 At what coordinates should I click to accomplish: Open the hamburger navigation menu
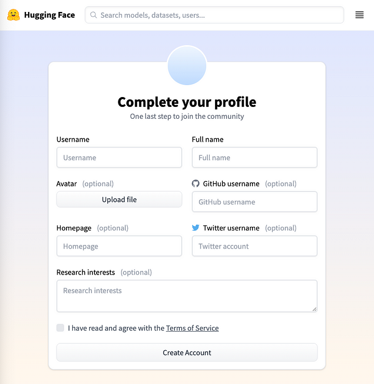pyautogui.click(x=359, y=15)
